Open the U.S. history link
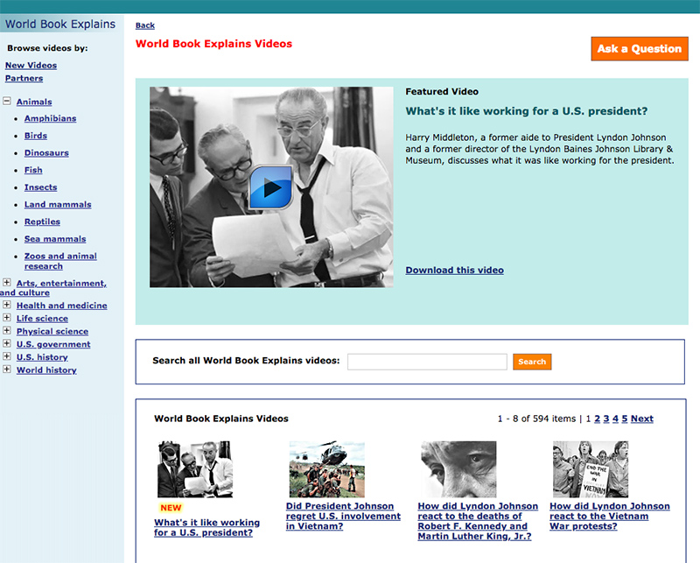The width and height of the screenshot is (700, 563). 42,357
